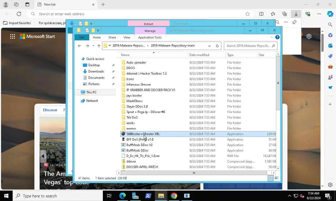The image size is (336, 201).
Task: Sort by Size column header
Action: coord(266,55)
